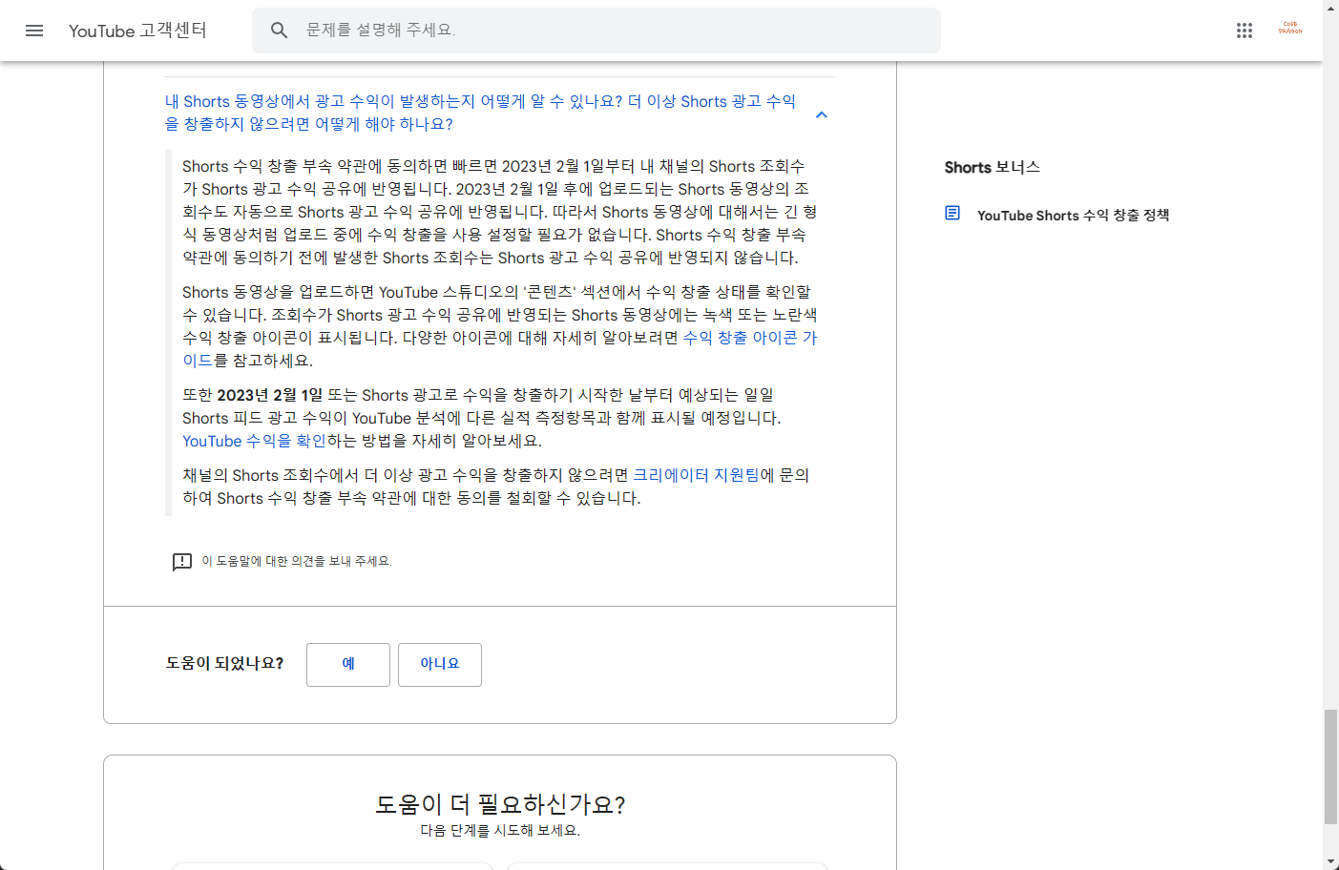This screenshot has width=1339, height=870.
Task: Go to 'YouTube 고객센터' home title
Action: coord(137,31)
